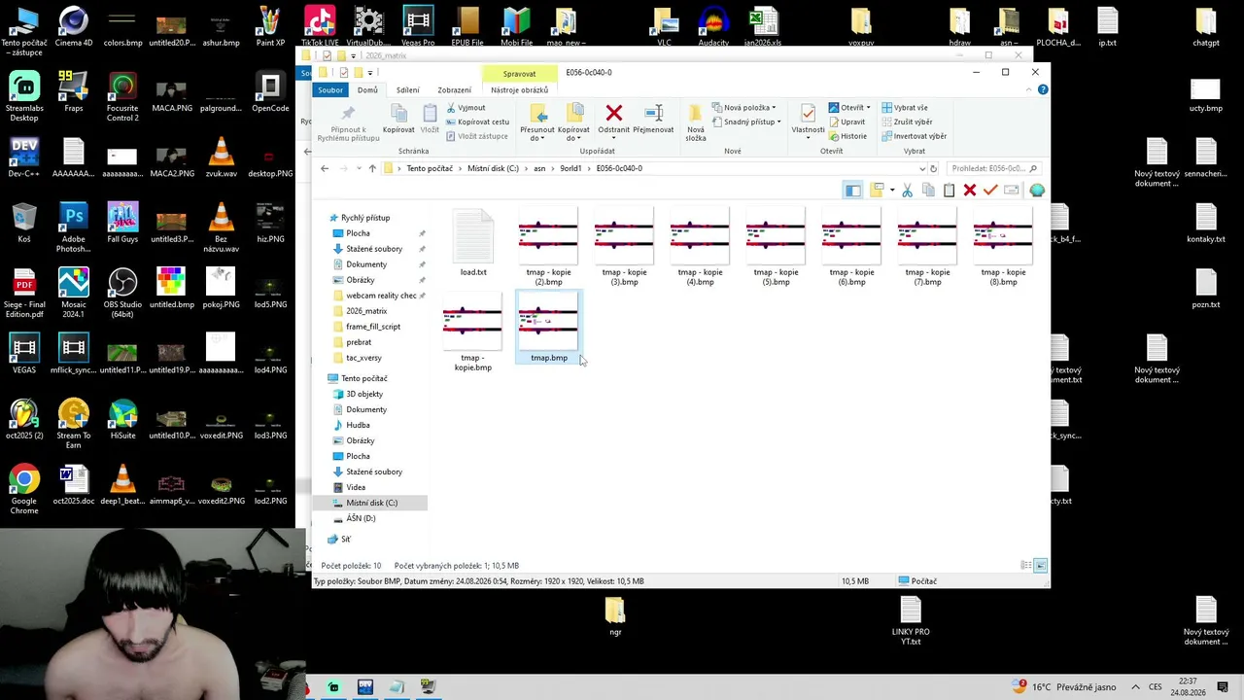The width and height of the screenshot is (1244, 700).
Task: Open Adobe Photoshop desktop shortcut
Action: [x=74, y=228]
